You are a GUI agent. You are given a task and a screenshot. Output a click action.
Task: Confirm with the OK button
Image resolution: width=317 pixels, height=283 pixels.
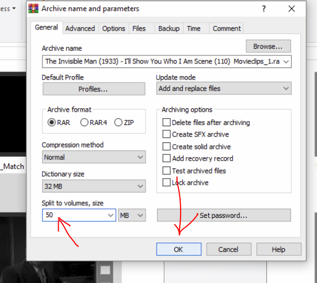pyautogui.click(x=179, y=249)
